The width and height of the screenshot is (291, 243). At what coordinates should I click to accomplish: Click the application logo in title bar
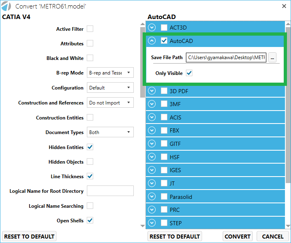point(6,6)
